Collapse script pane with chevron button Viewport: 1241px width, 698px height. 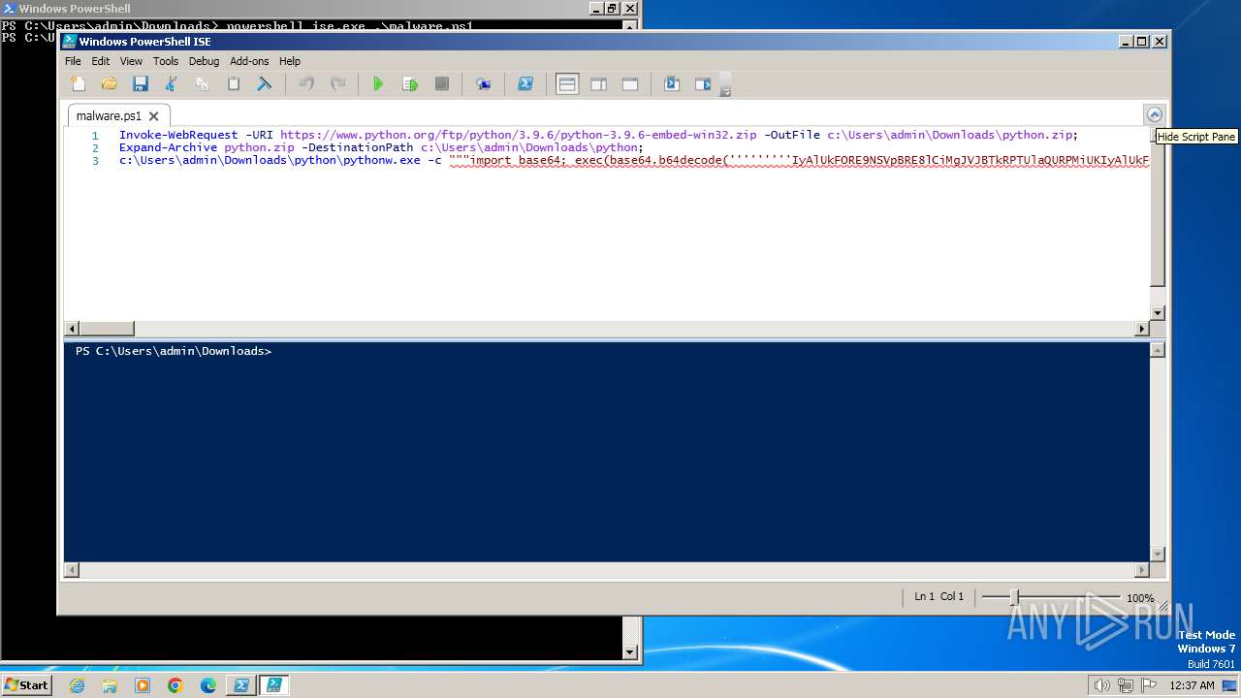tap(1154, 114)
